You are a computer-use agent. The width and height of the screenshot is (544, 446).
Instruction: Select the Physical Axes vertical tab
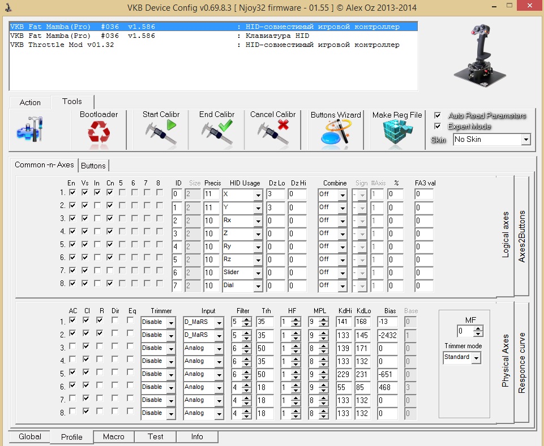coord(505,361)
